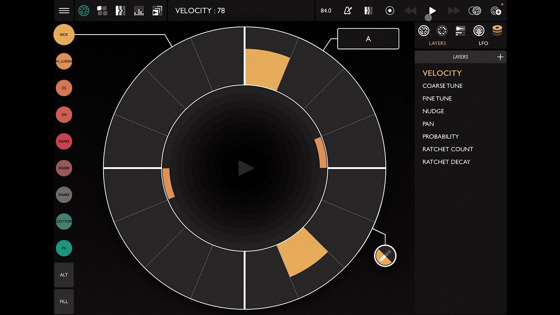Click the 84.0 tempo value

(x=326, y=10)
